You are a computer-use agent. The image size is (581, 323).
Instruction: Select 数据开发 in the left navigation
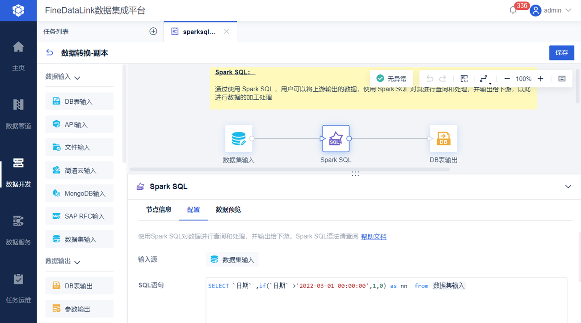(18, 172)
